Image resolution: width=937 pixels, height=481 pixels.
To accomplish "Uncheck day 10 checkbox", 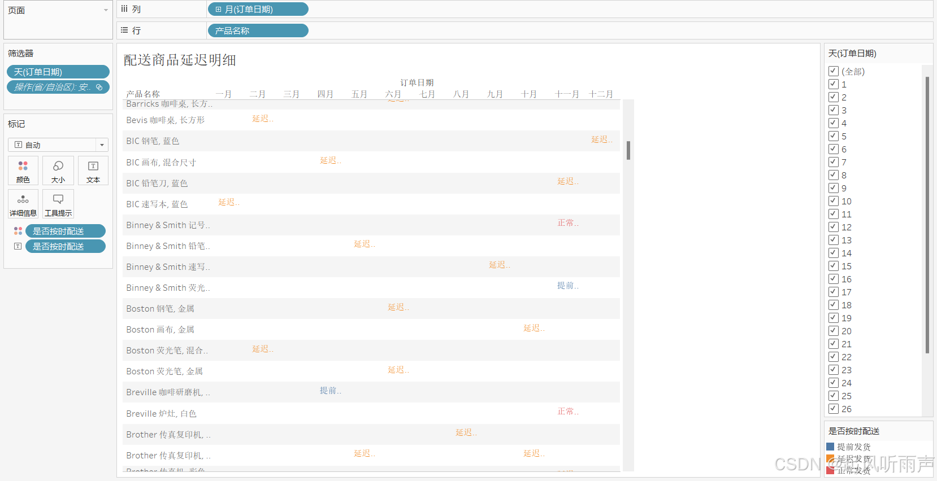I will point(834,201).
